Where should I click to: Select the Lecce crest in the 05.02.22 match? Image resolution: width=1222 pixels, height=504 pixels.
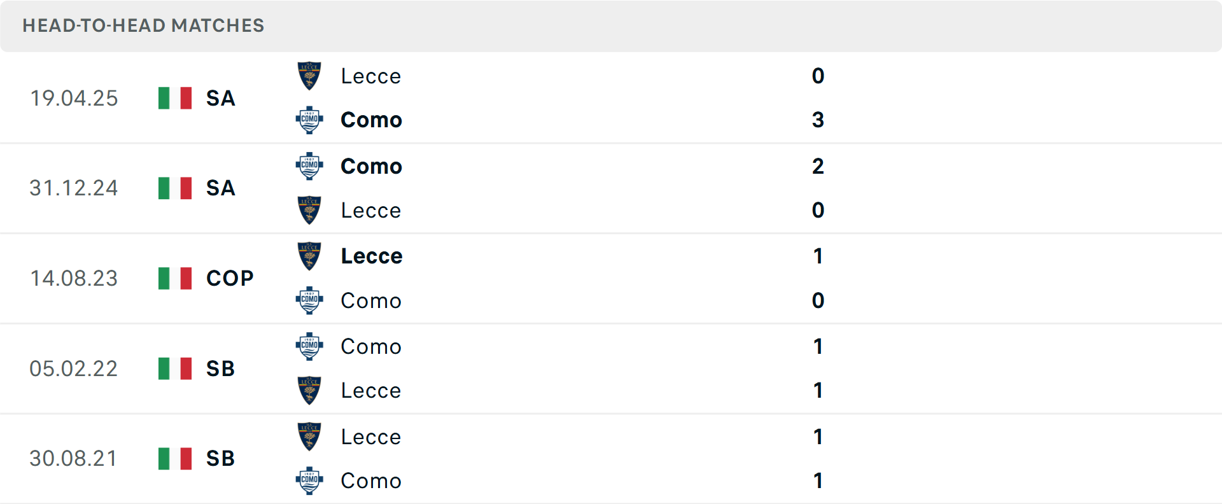tap(309, 390)
